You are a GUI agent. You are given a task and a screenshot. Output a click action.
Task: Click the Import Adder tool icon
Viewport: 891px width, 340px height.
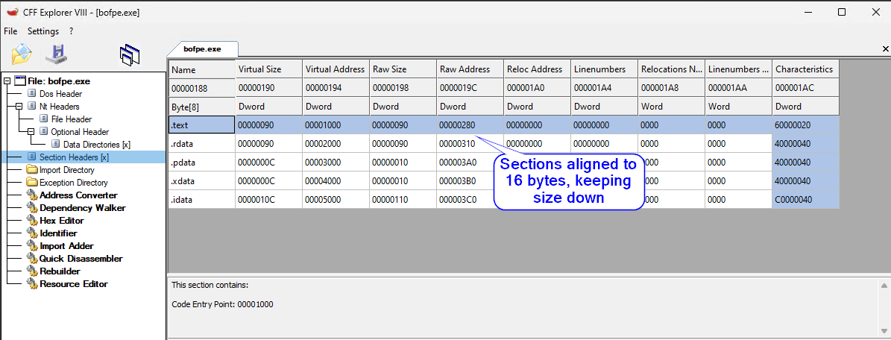click(32, 246)
